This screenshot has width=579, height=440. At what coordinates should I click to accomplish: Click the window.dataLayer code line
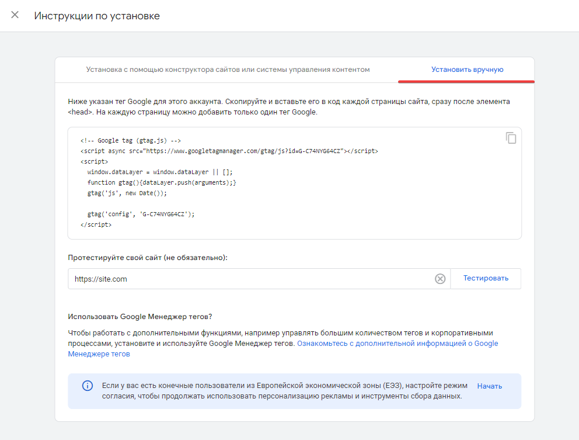tap(160, 172)
